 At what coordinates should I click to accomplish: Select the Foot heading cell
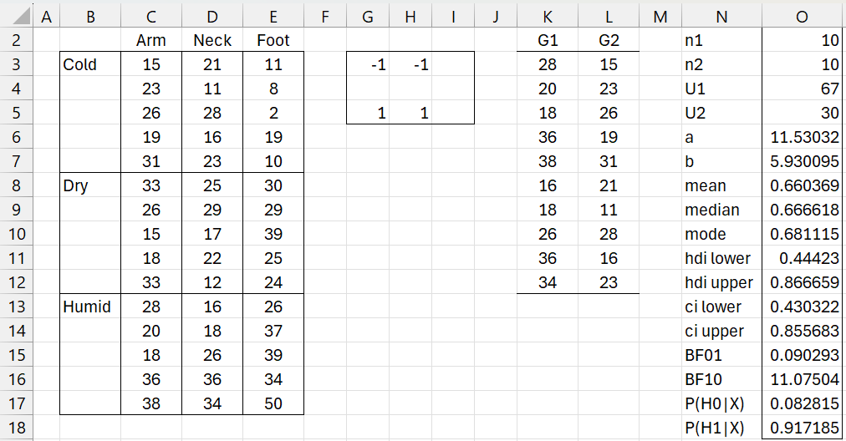tap(273, 40)
